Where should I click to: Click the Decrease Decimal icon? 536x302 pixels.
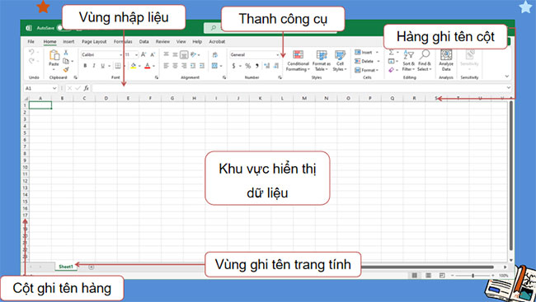click(x=276, y=66)
